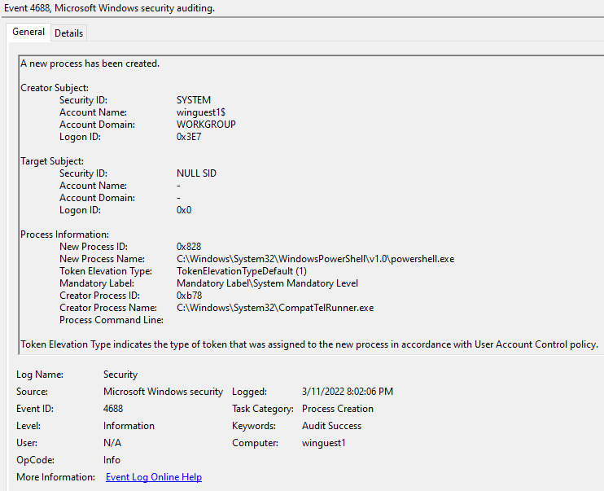
Task: Click the Logged timestamp 3/11/2022 8:02:06 PM
Action: pyautogui.click(x=348, y=392)
